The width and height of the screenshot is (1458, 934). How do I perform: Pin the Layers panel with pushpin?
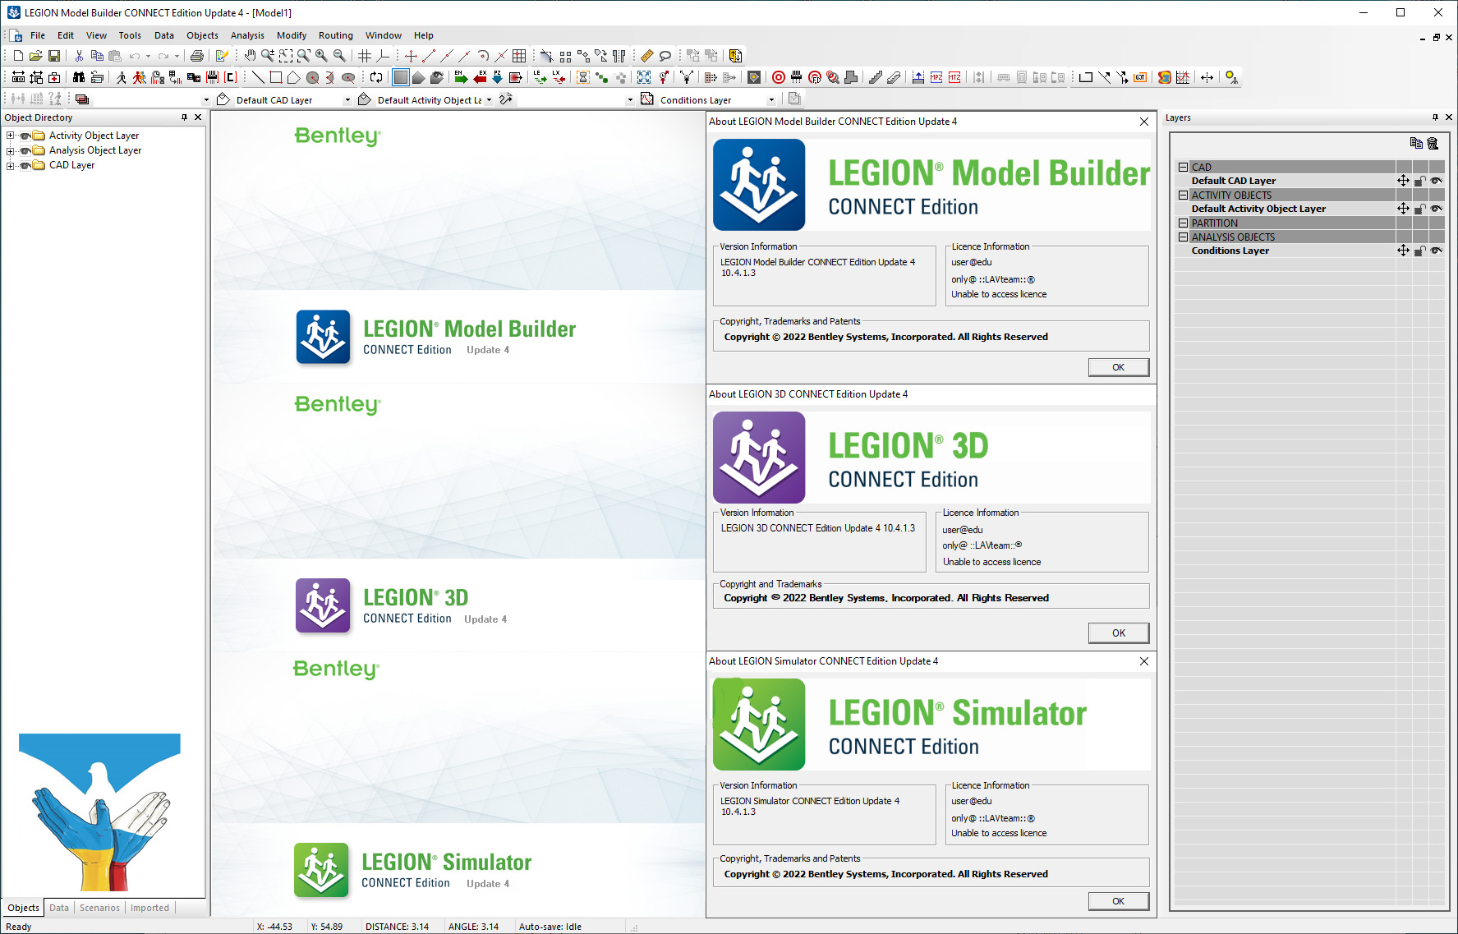coord(1435,117)
